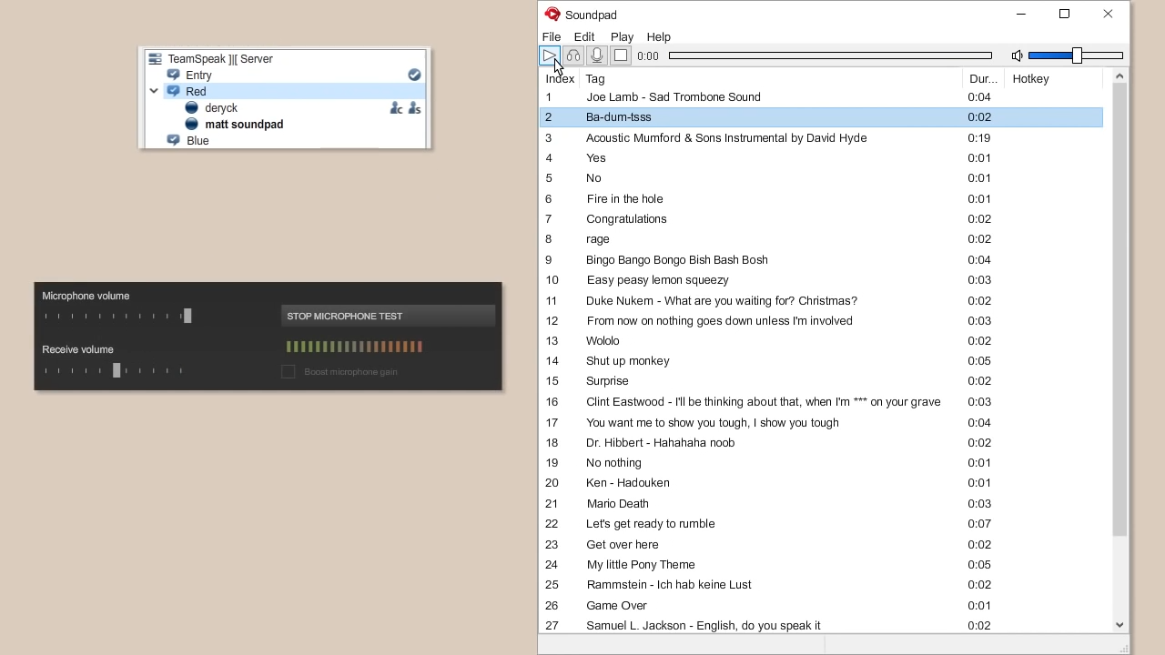Click the Stop playback square button
Viewport: 1165px width, 655px height.
621,55
